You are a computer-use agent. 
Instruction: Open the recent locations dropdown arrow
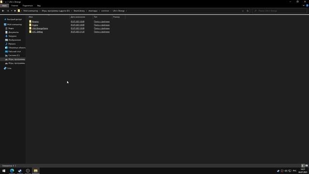click(12, 11)
